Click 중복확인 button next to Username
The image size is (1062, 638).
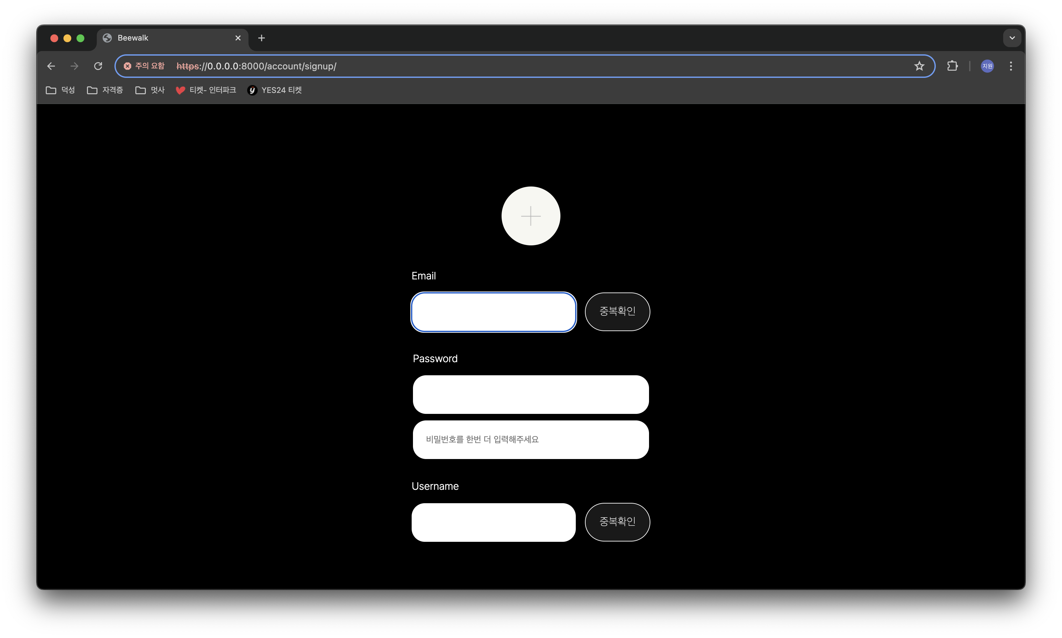617,522
